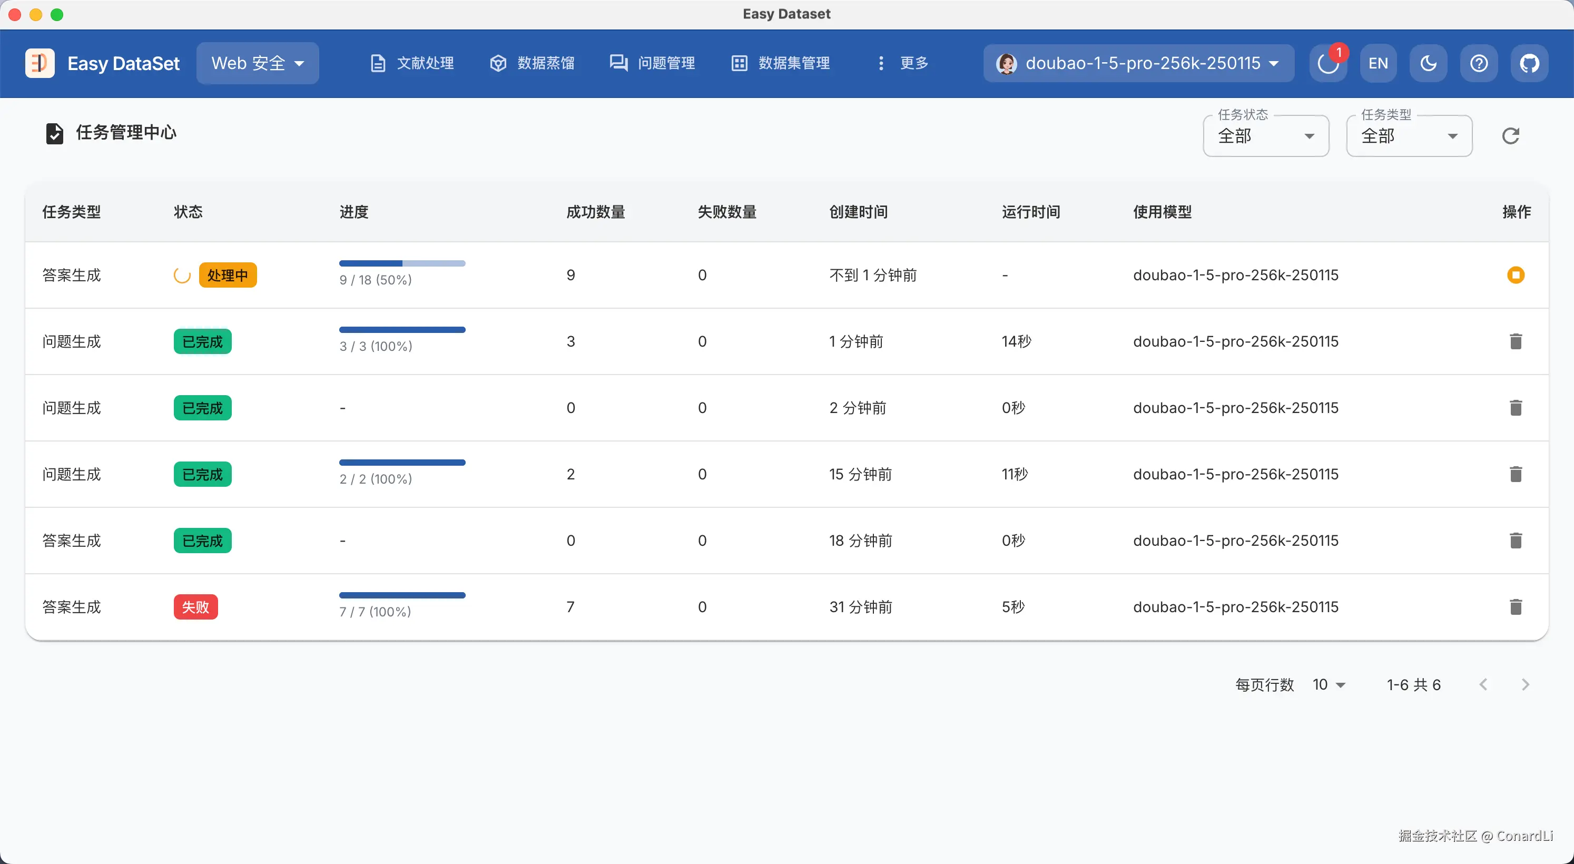Open the 文献处理 menu

point(412,63)
